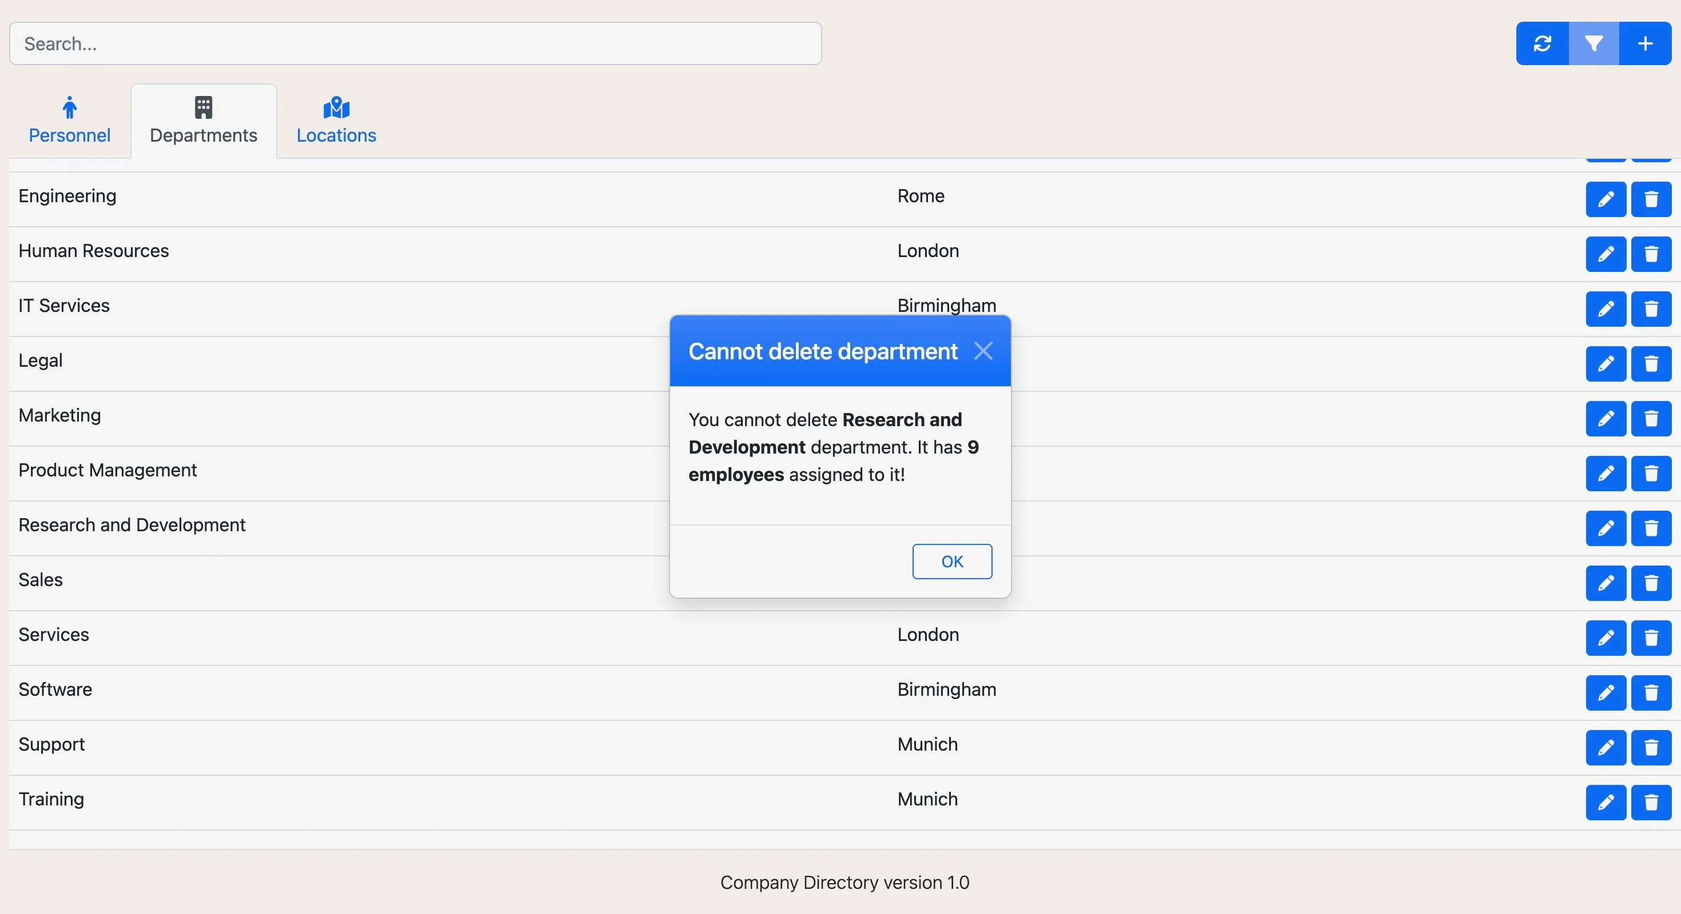This screenshot has height=914, width=1681.
Task: Delete the Human Resources department
Action: [x=1651, y=254]
